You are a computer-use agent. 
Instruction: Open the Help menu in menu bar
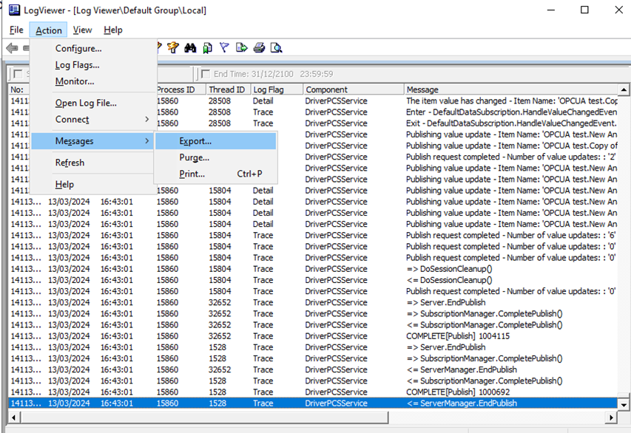pyautogui.click(x=113, y=30)
